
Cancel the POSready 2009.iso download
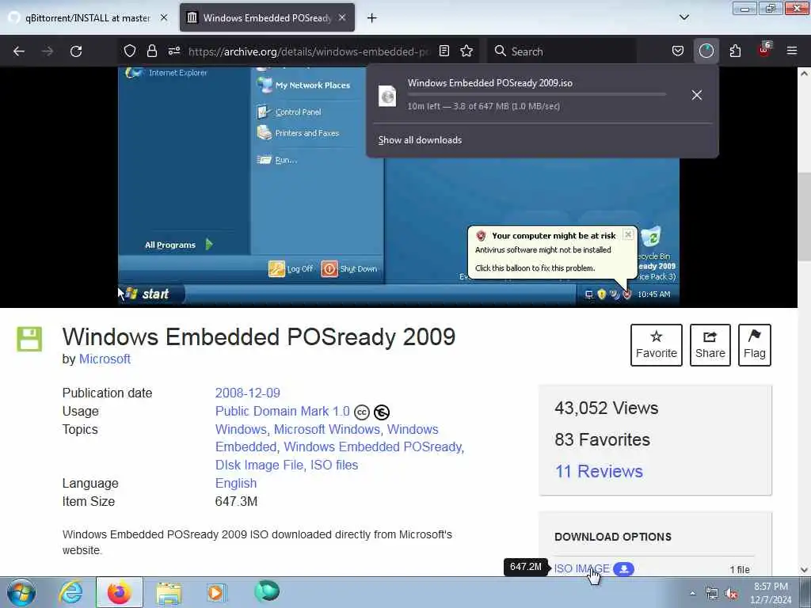[697, 95]
